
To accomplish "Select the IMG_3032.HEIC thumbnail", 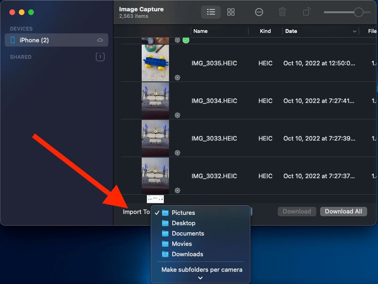I will pos(155,175).
